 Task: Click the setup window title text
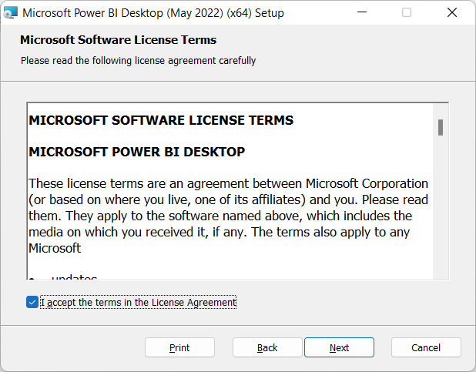(153, 13)
